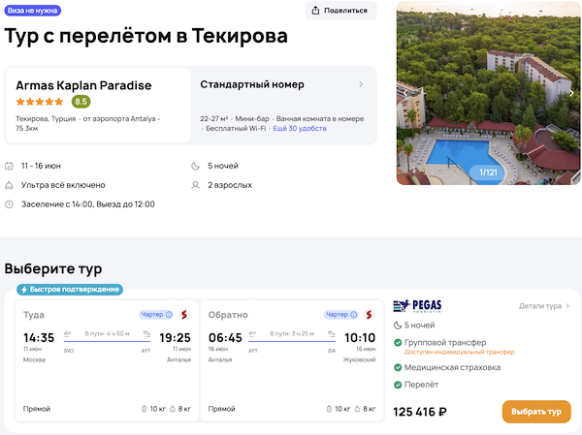Image resolution: width=582 pixels, height=435 pixels.
Task: Click the Виза не нужна badge
Action: [33, 10]
